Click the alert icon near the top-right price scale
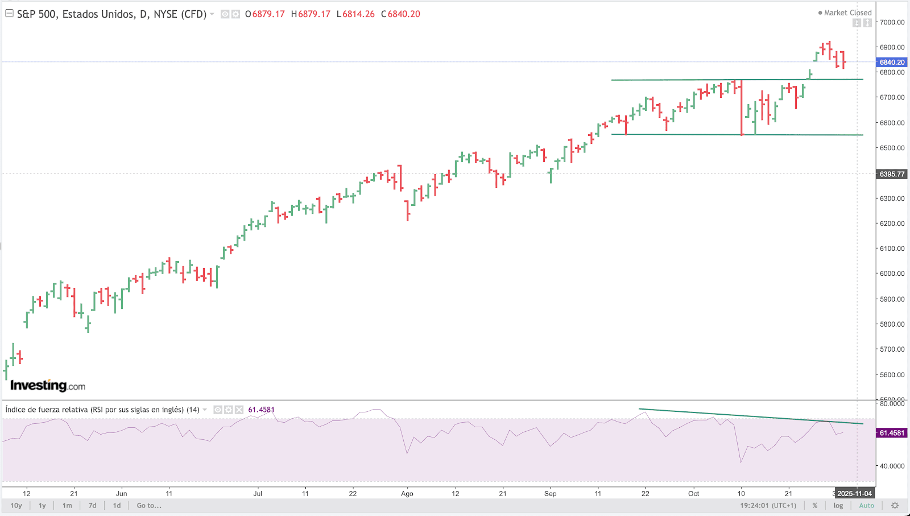This screenshot has height=516, width=910. tap(856, 23)
